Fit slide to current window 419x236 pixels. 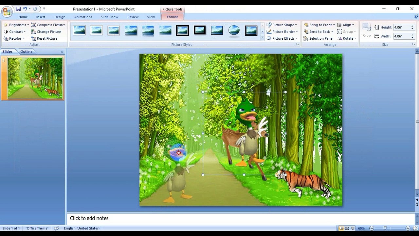coord(415,228)
